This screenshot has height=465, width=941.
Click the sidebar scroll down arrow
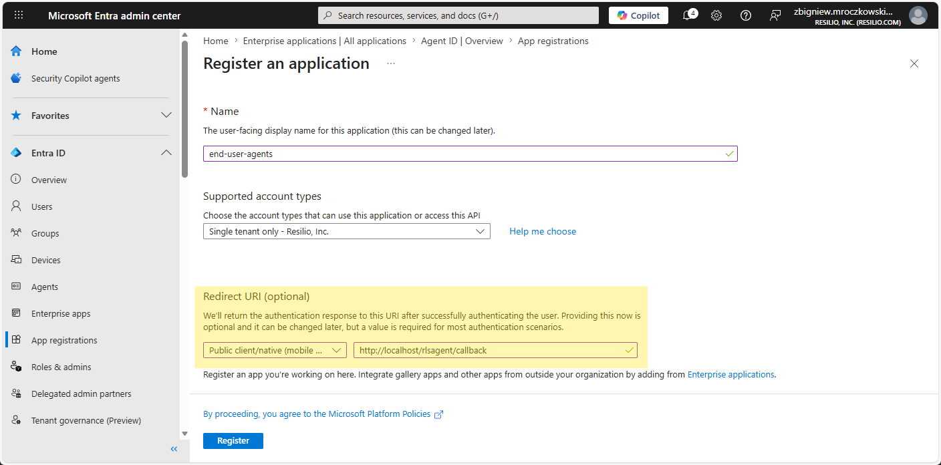[184, 434]
